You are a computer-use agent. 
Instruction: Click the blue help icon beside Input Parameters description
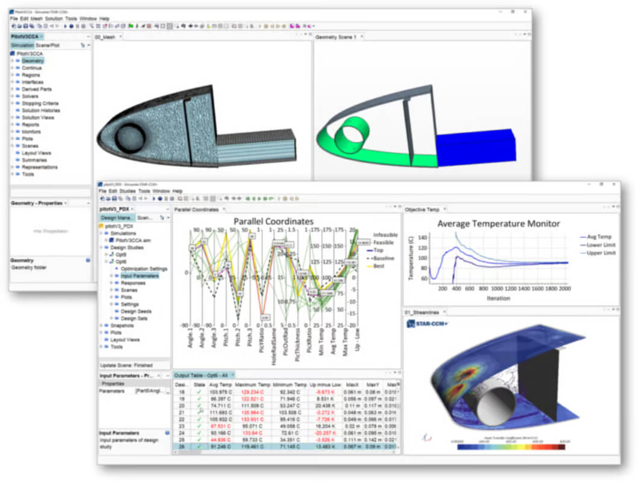167,433
